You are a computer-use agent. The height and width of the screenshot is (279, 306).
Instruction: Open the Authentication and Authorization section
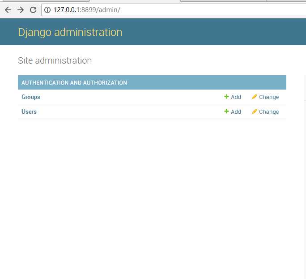click(74, 83)
